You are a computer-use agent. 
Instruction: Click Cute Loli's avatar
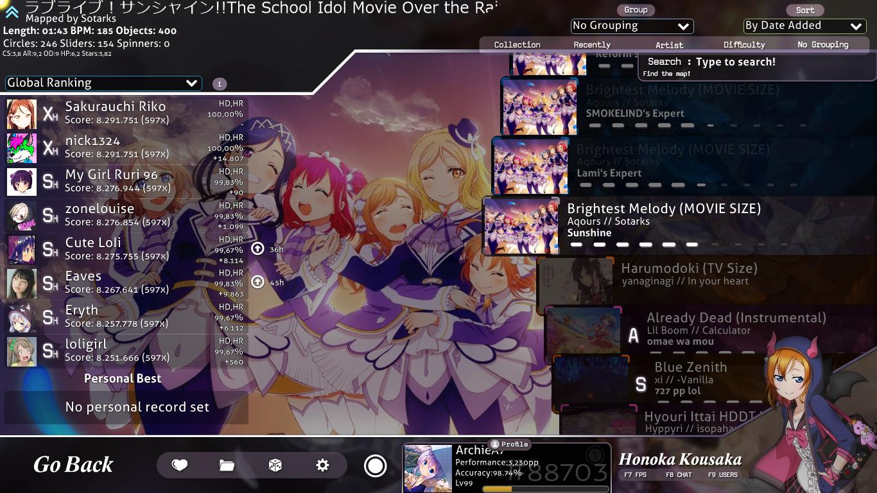(22, 250)
